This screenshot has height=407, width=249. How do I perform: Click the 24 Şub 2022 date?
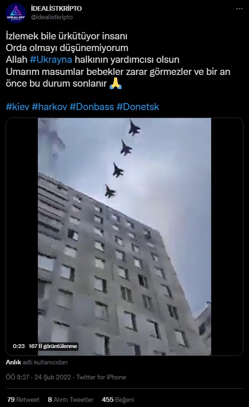click(x=52, y=377)
